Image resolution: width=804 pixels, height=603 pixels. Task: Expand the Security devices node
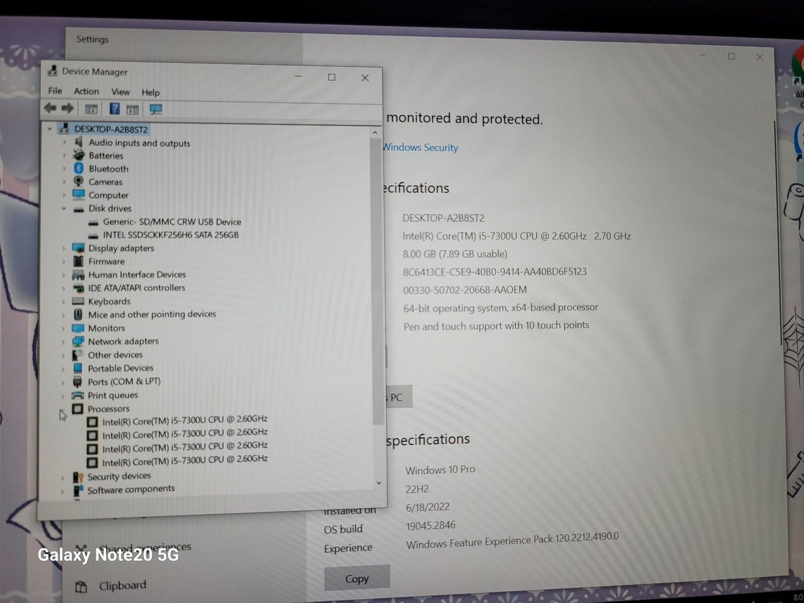click(x=63, y=477)
